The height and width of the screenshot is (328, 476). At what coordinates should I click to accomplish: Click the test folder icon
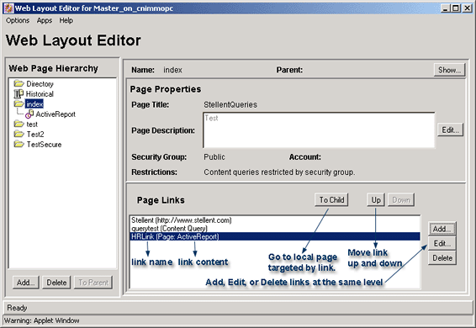[19, 124]
